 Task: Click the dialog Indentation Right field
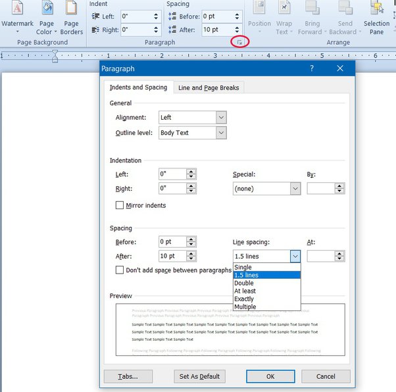(173, 188)
